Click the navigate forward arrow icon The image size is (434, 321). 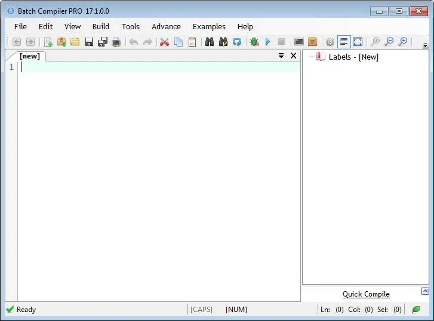click(x=30, y=42)
